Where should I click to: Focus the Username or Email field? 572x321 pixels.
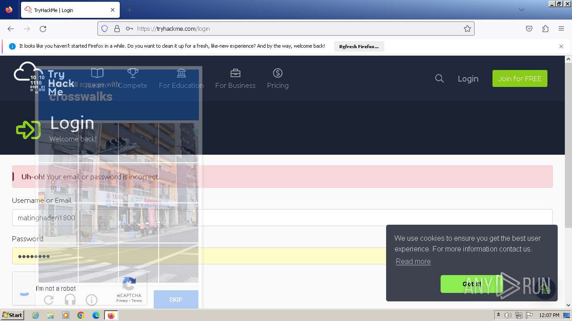click(282, 218)
